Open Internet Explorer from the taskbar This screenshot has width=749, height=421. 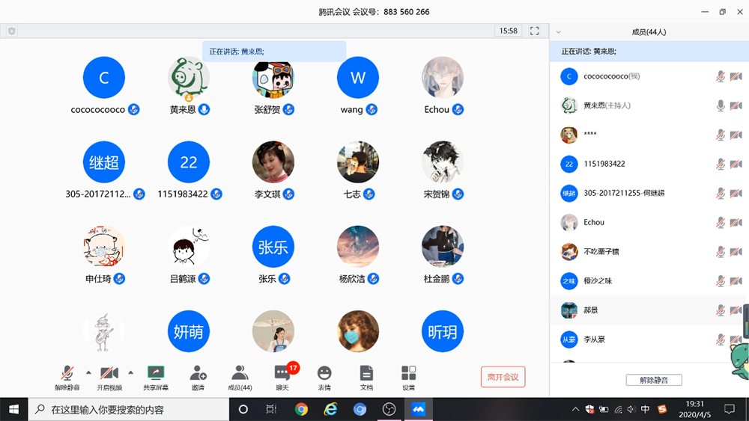(330, 409)
